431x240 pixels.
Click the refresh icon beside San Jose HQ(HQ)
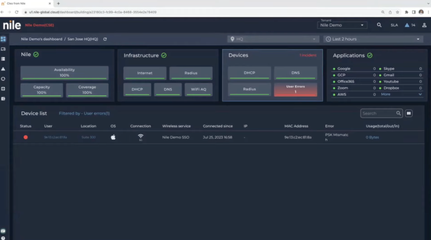[x=105, y=39]
